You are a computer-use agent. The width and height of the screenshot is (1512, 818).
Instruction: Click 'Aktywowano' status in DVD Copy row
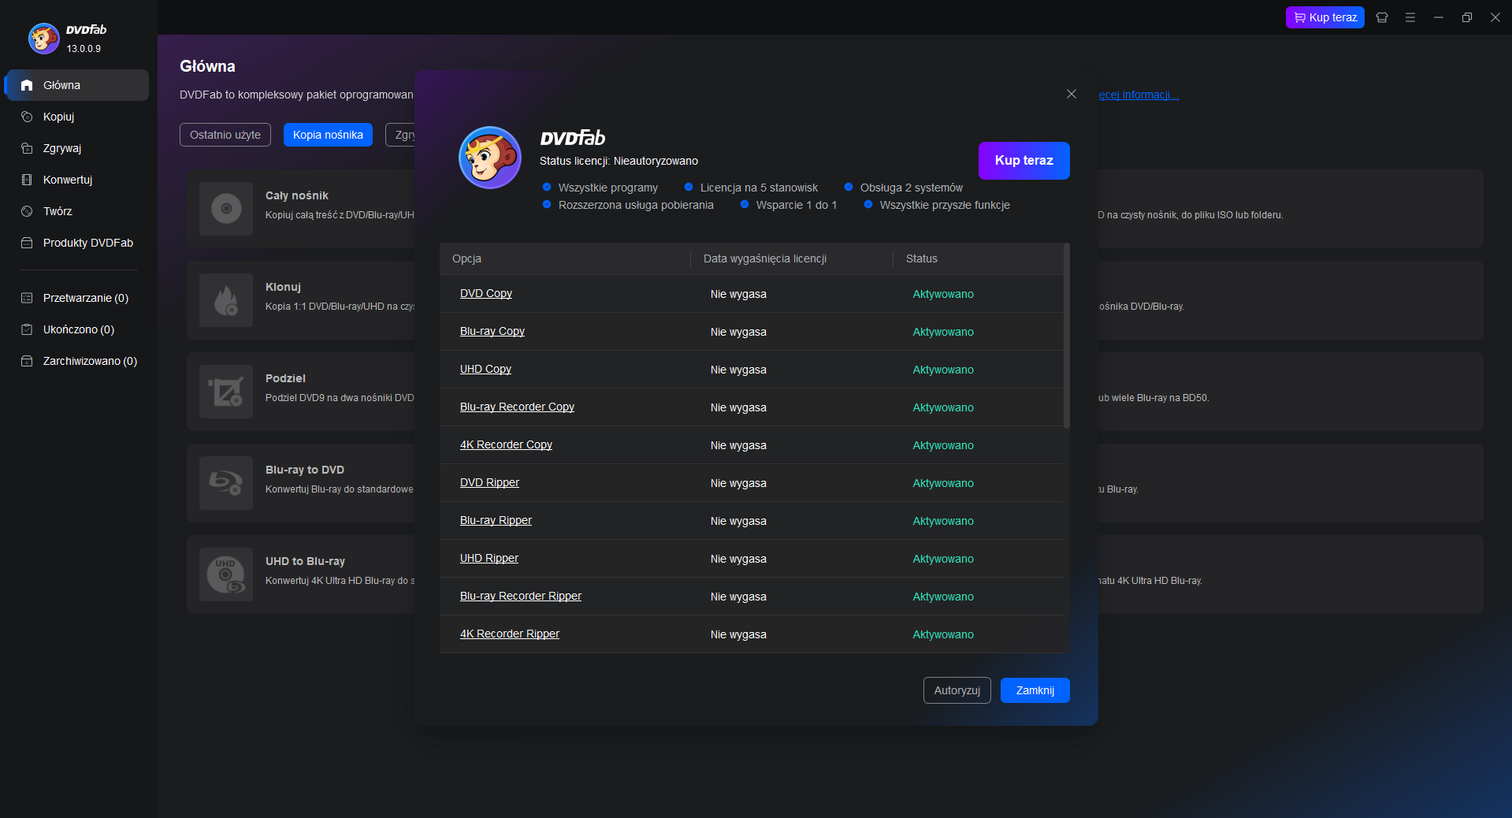click(943, 294)
